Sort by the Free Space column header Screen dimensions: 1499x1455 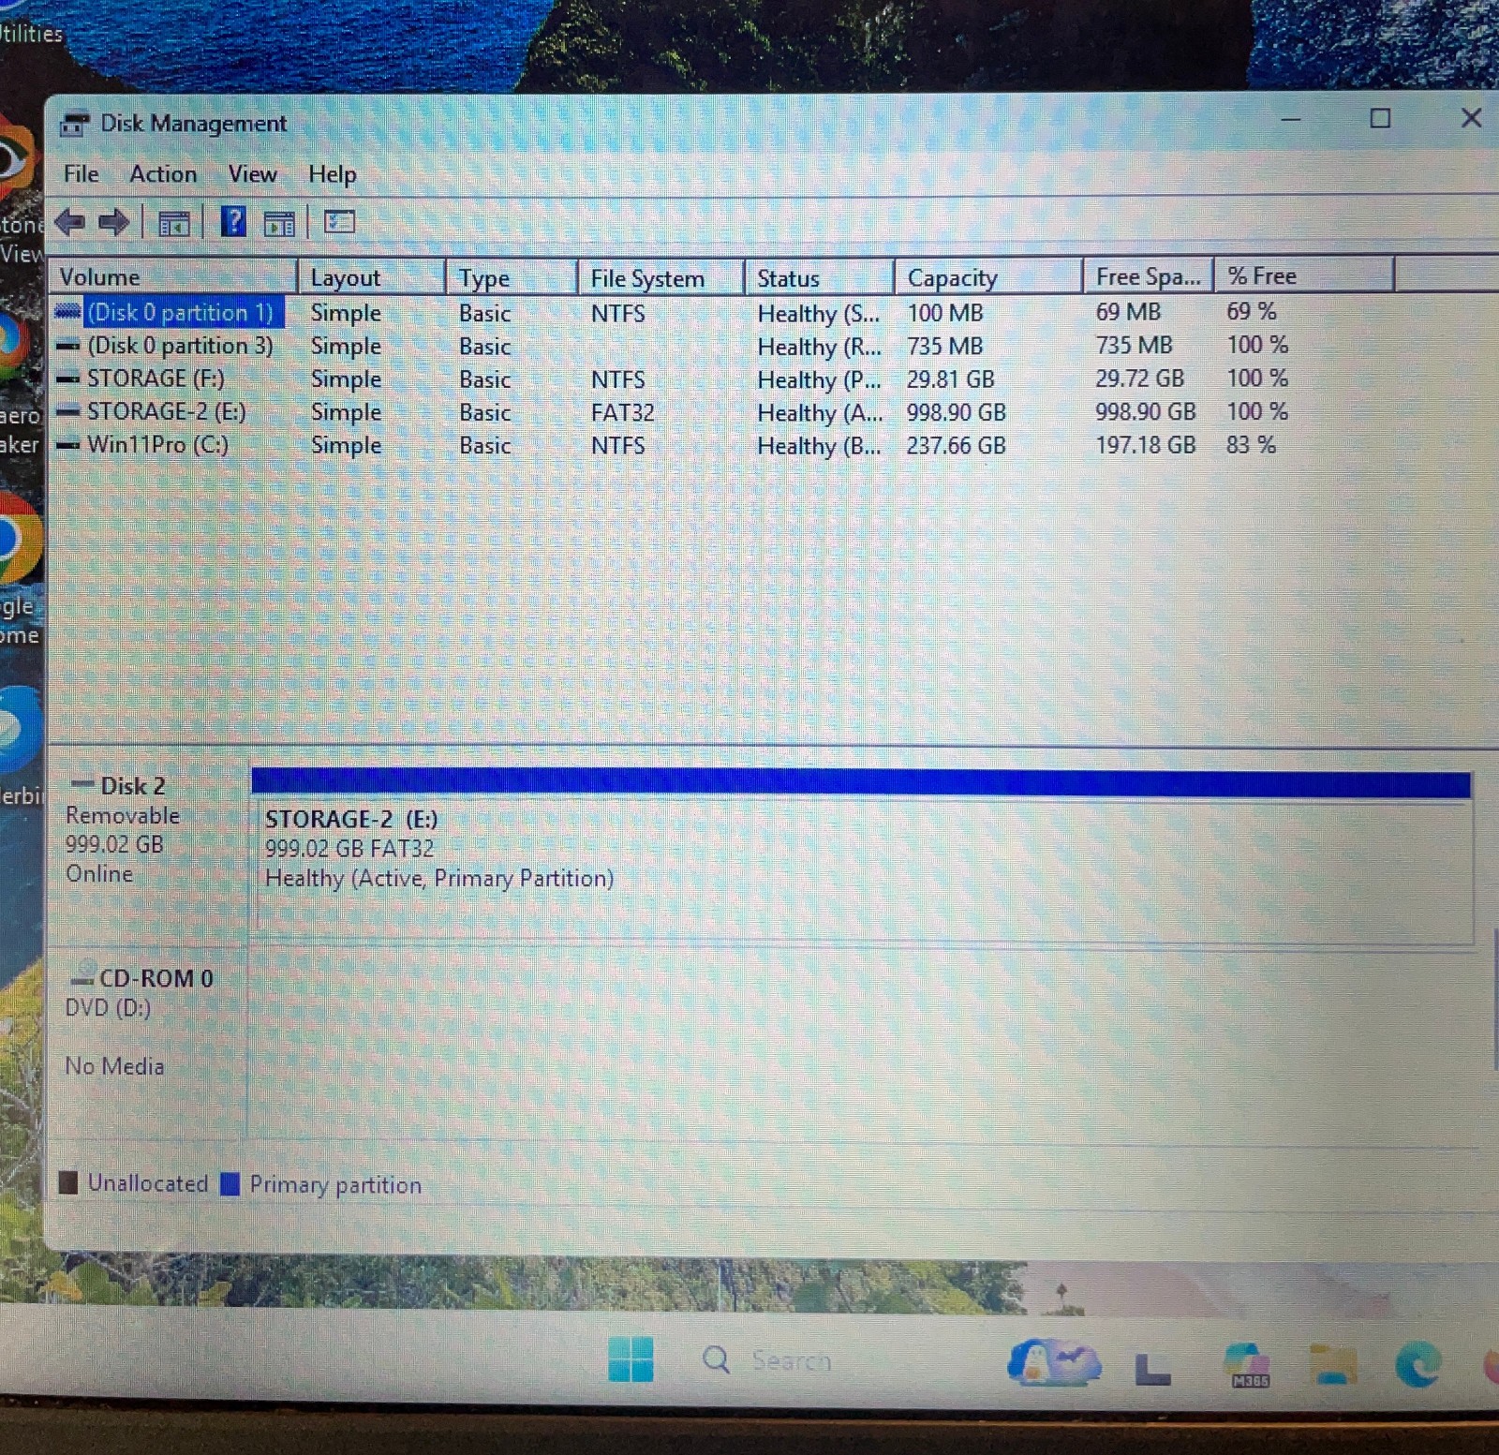pos(1149,276)
